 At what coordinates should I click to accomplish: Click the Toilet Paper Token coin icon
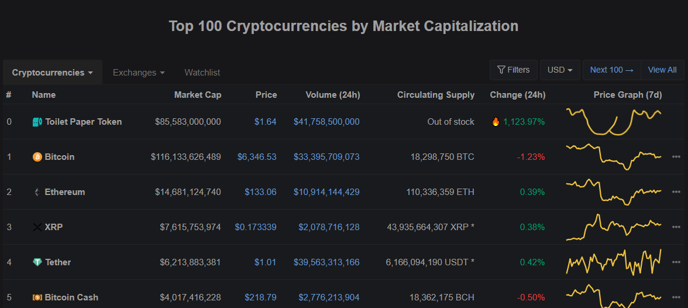click(37, 122)
